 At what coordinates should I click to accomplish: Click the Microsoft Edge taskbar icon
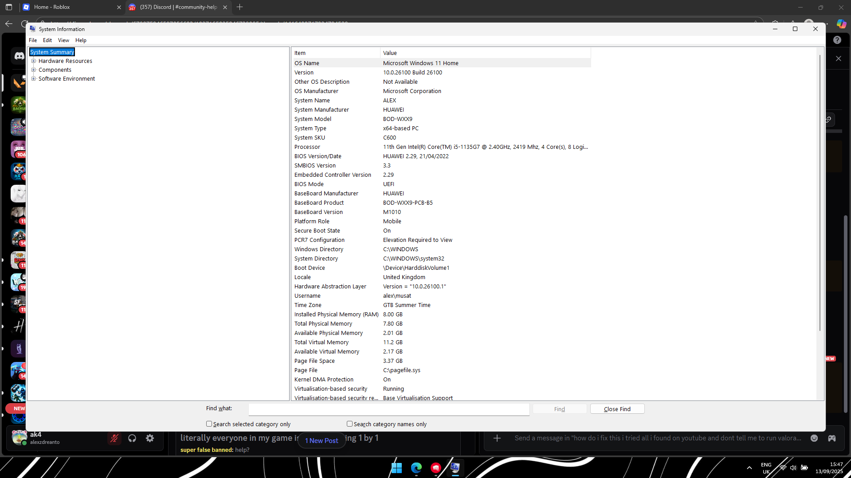tap(416, 468)
